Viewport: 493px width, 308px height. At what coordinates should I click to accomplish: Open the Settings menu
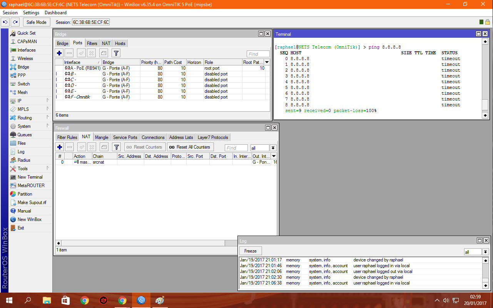(31, 13)
